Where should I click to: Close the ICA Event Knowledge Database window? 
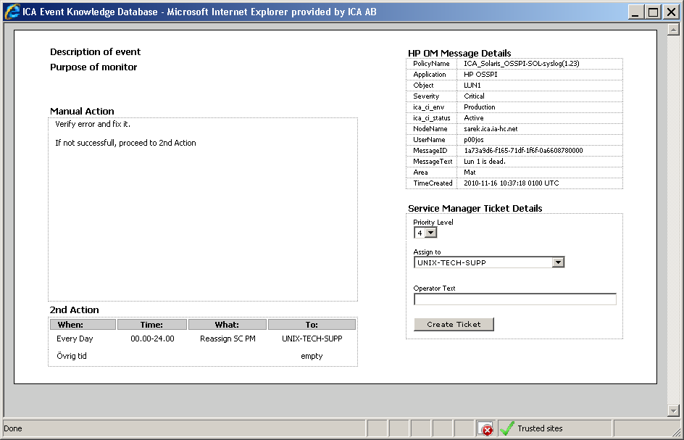pyautogui.click(x=671, y=12)
